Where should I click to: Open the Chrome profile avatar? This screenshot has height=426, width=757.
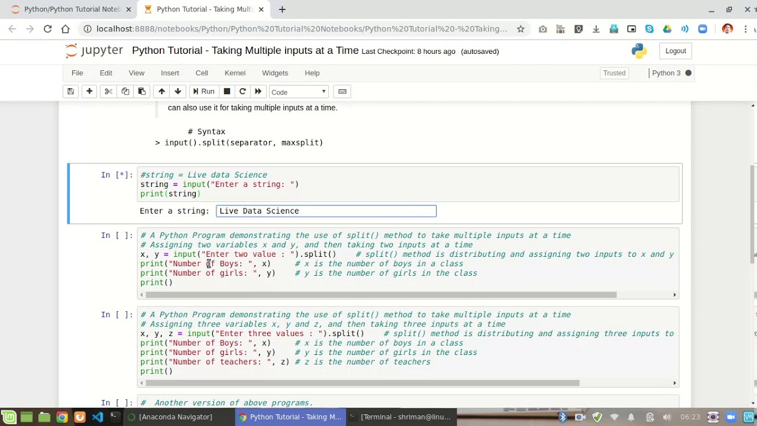pos(727,29)
